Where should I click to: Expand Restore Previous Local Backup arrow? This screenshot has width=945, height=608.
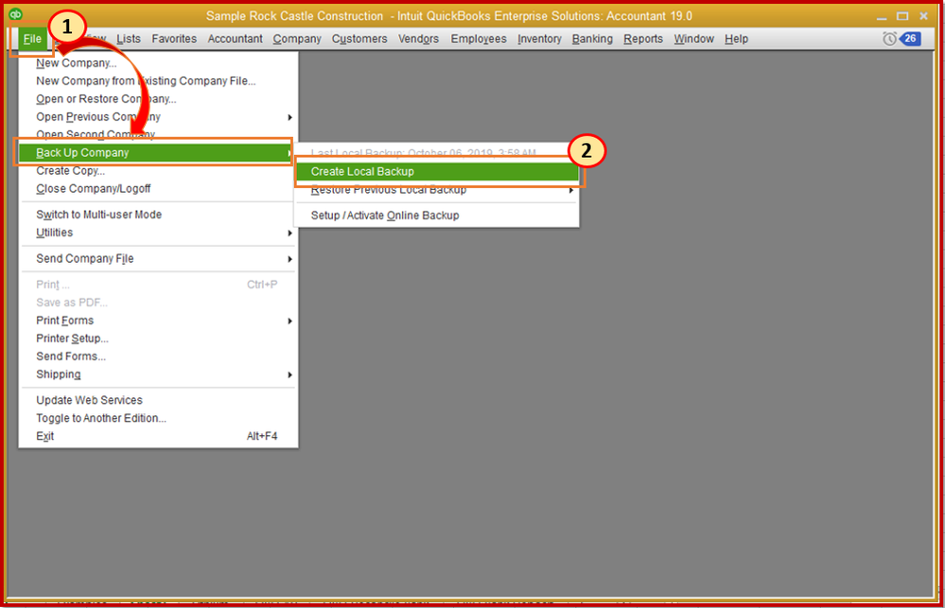(x=570, y=190)
